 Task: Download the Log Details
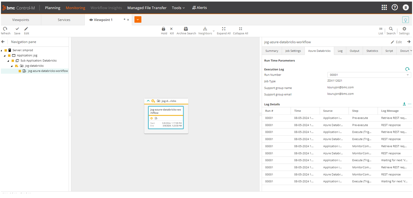404,104
